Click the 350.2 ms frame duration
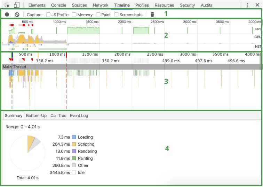This screenshot has width=263, height=187. click(x=111, y=61)
